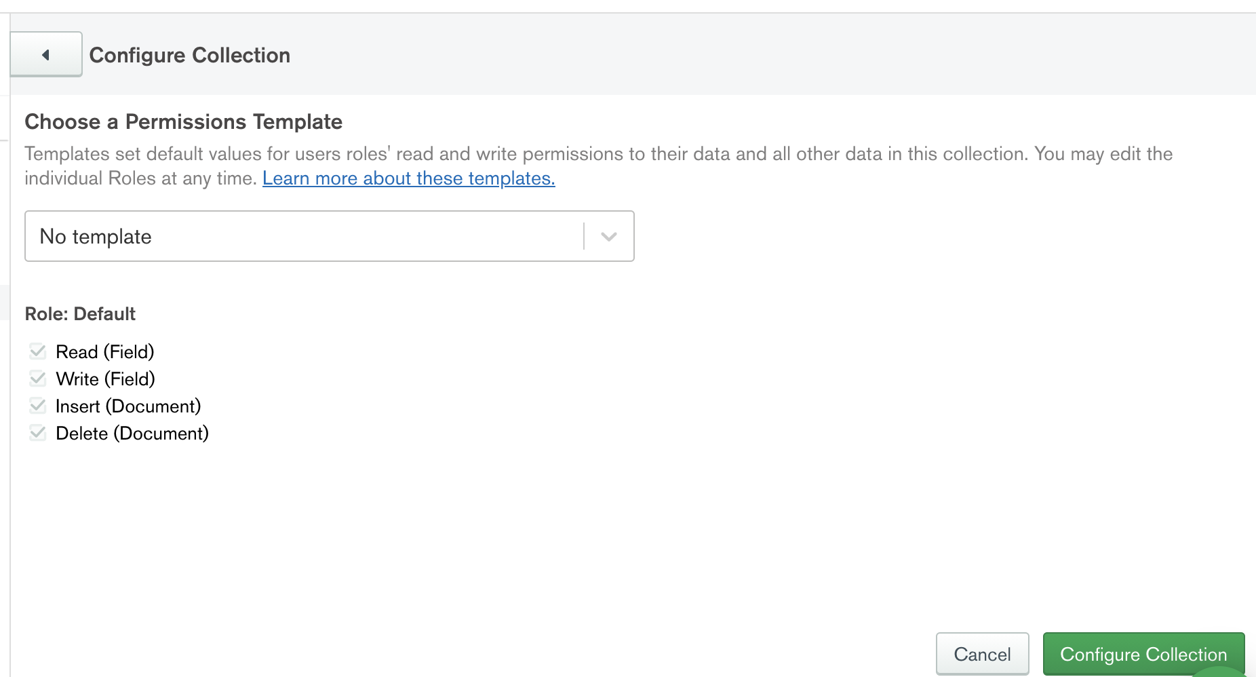Screen dimensions: 1256x677
Task: Click the Choose a Permissions Template heading
Action: [183, 121]
